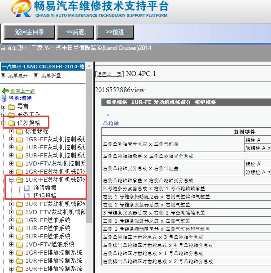Click the 菜单折叠 text link
This screenshot has width=271, height=273.
[x=51, y=76]
